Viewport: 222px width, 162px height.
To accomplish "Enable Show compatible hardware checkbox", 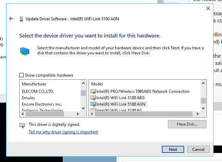I will 21,75.
